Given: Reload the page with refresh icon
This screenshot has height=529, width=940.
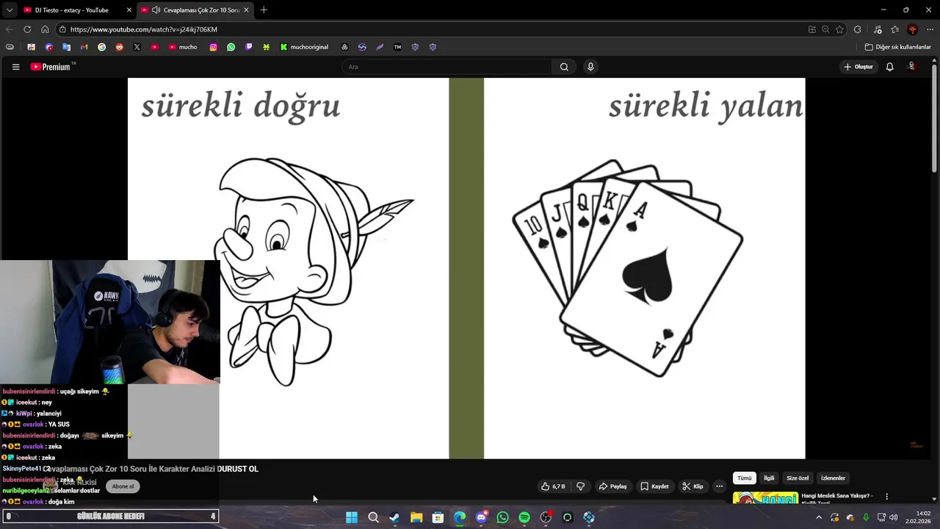Looking at the screenshot, I should pyautogui.click(x=27, y=29).
